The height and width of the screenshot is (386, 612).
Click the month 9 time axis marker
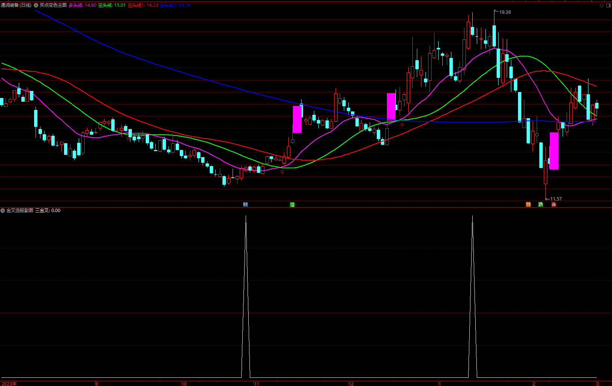pos(97,384)
